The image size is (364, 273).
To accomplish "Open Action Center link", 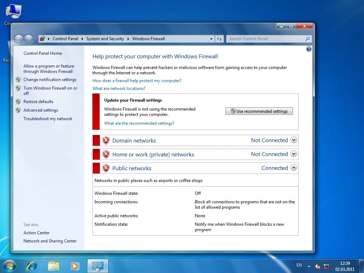I will pos(37,233).
